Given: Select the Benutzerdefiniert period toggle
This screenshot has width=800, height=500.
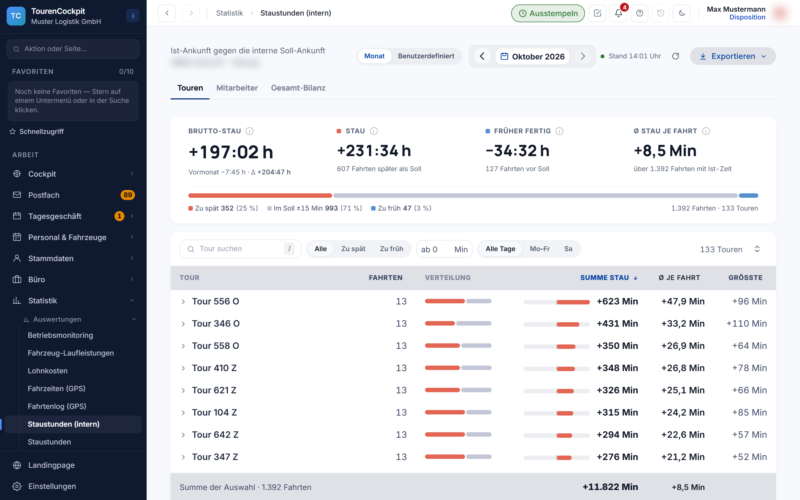Looking at the screenshot, I should (426, 56).
